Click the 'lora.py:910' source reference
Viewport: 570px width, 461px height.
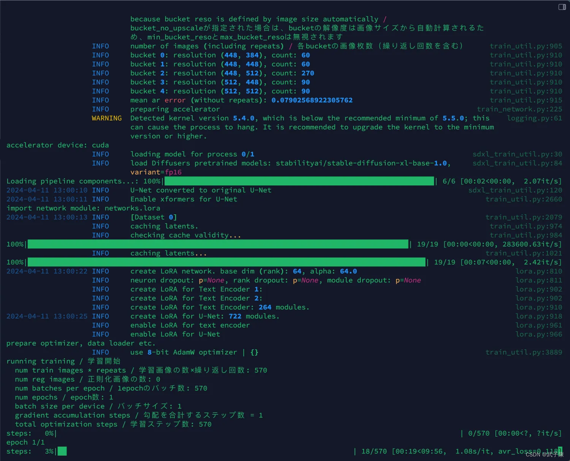539,307
